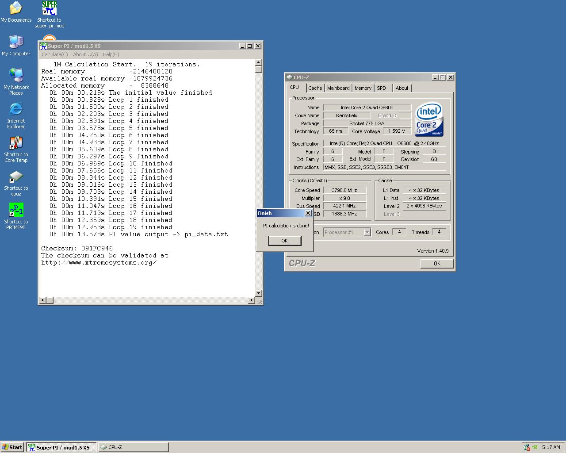Close the Finish dialog
The height and width of the screenshot is (453, 566).
pyautogui.click(x=308, y=213)
